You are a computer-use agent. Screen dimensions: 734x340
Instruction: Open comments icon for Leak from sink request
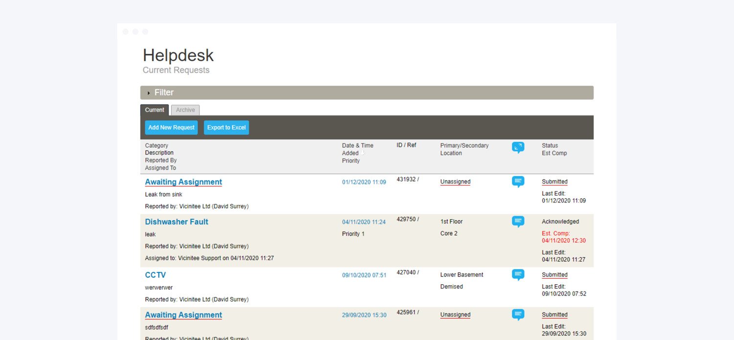point(518,181)
